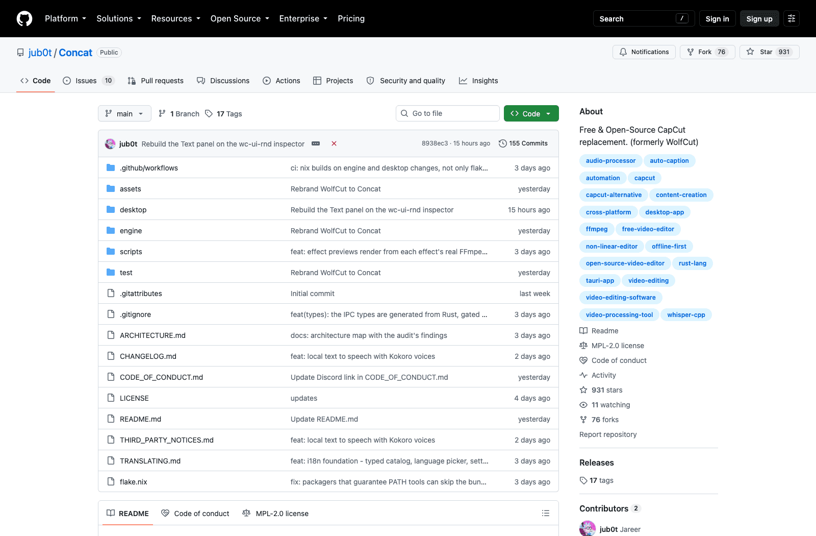Open the .github/workflows folder

pyautogui.click(x=149, y=168)
